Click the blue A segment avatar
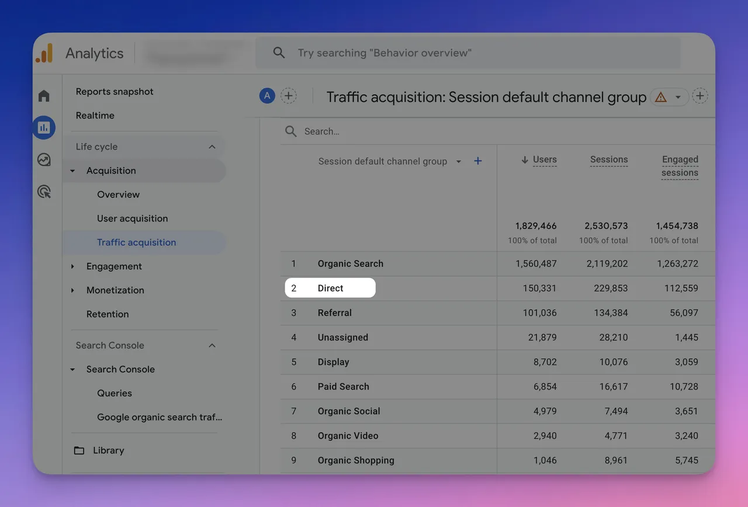 (x=267, y=96)
